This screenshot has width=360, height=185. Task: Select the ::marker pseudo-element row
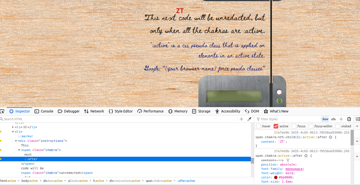click(26, 136)
